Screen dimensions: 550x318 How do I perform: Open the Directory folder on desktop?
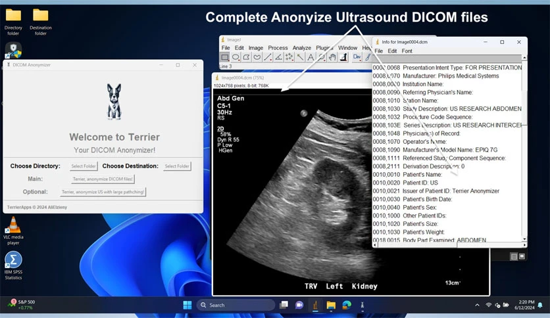click(13, 22)
